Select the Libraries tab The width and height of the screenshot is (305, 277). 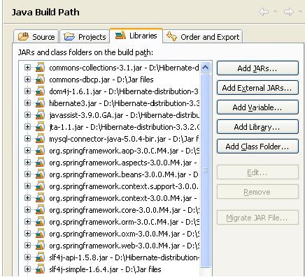(x=136, y=36)
